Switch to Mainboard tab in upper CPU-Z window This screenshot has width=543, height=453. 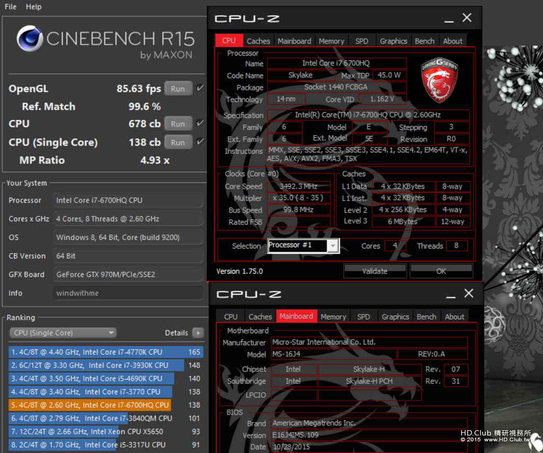(x=294, y=41)
